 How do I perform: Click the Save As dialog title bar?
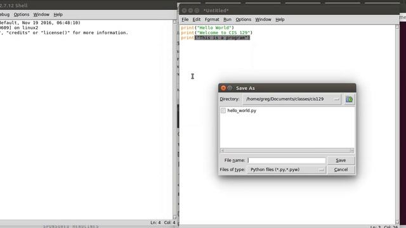click(x=287, y=88)
